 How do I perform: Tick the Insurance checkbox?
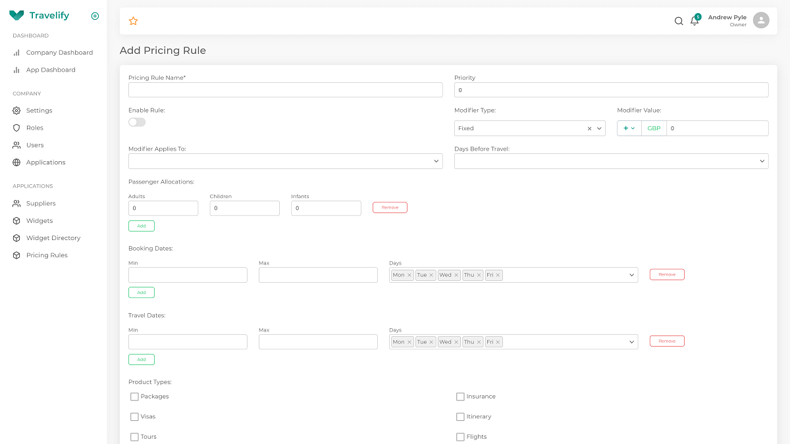[460, 397]
